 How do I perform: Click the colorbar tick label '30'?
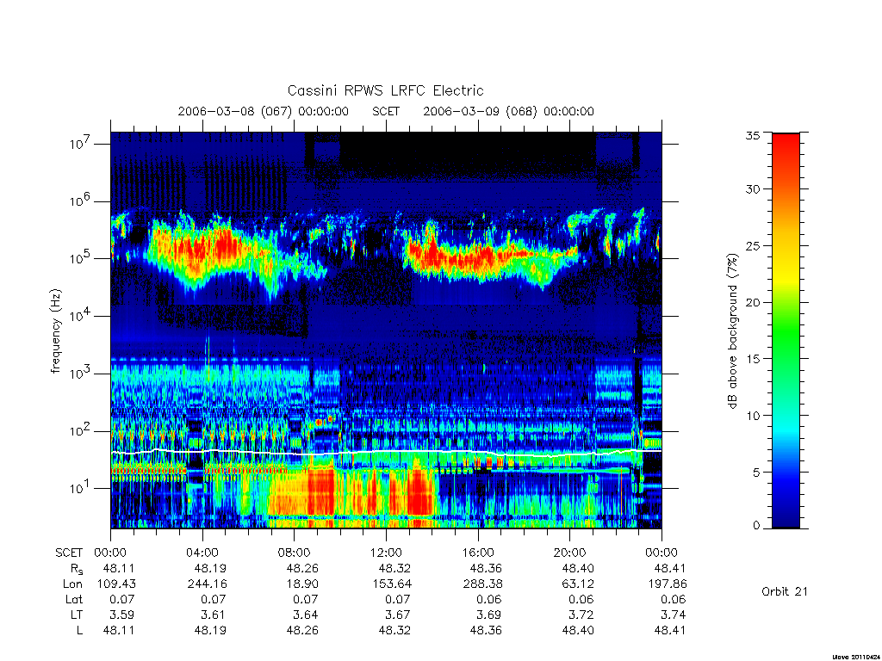(753, 189)
